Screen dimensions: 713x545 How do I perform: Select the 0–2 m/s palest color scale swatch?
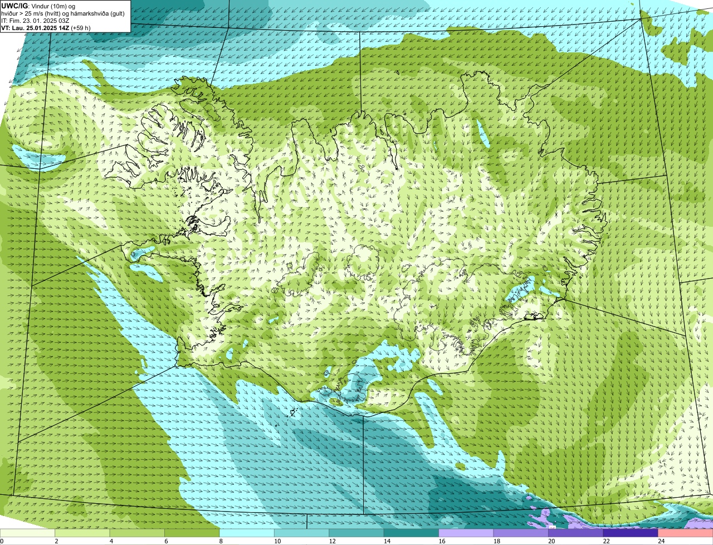(x=28, y=533)
